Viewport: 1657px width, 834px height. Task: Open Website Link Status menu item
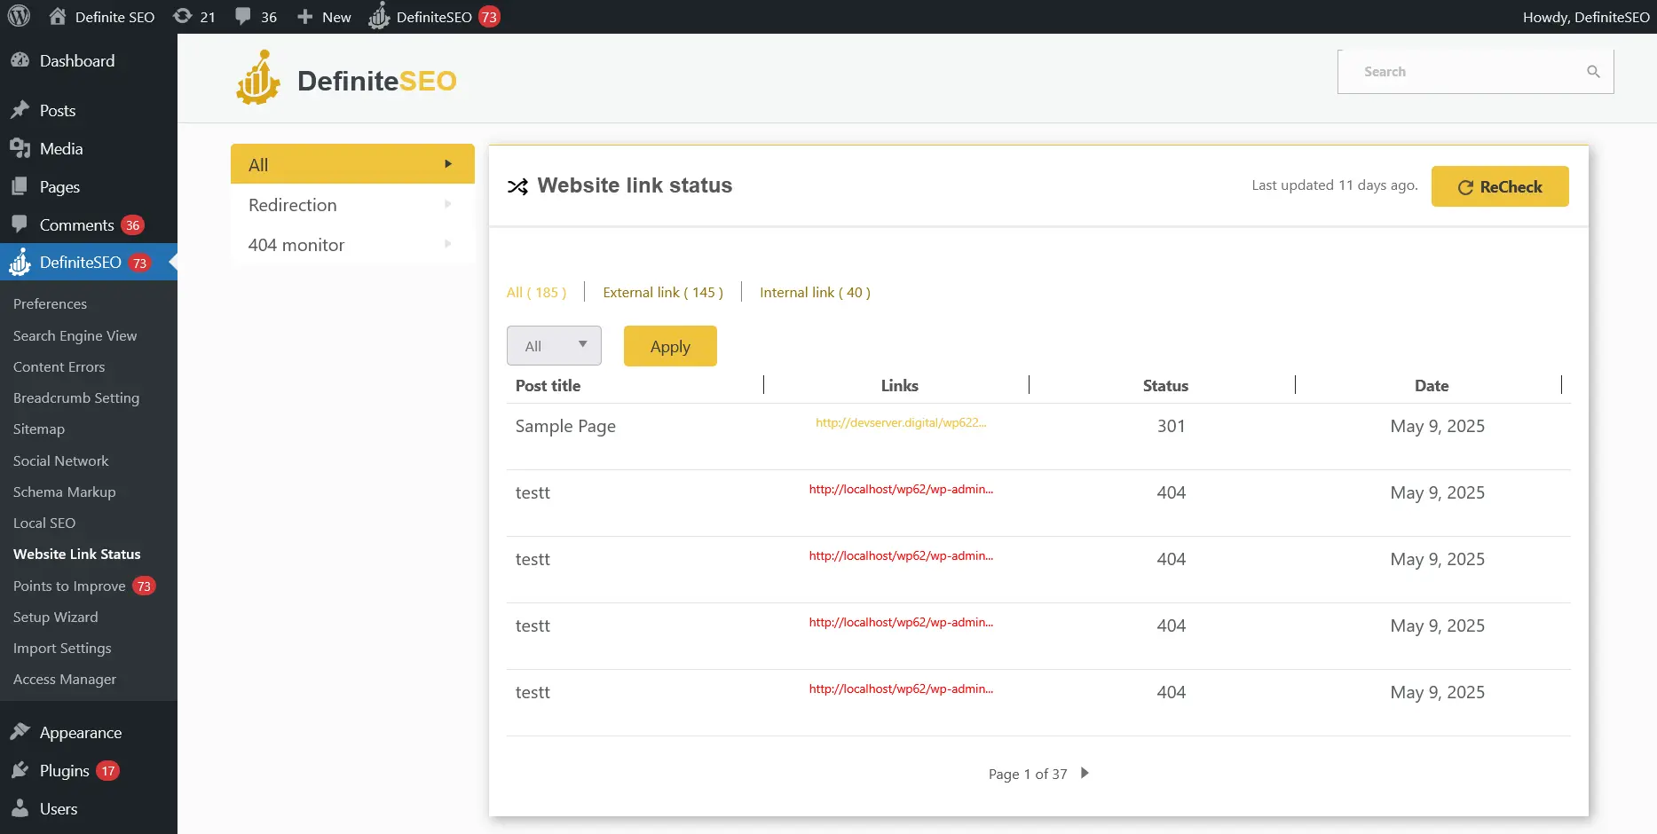click(77, 554)
